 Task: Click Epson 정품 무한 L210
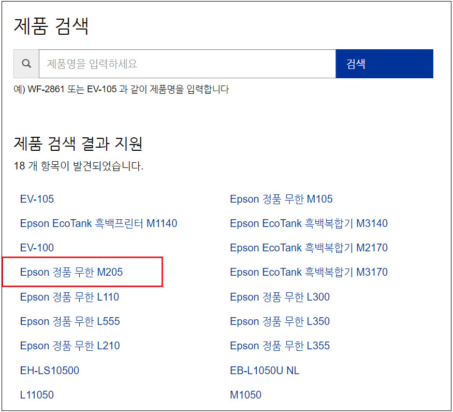point(69,346)
